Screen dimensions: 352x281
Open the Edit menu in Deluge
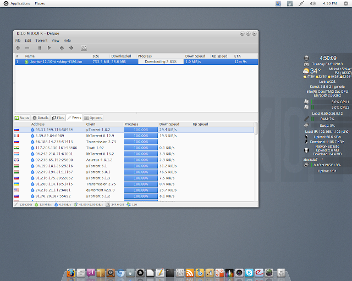[x=28, y=41]
